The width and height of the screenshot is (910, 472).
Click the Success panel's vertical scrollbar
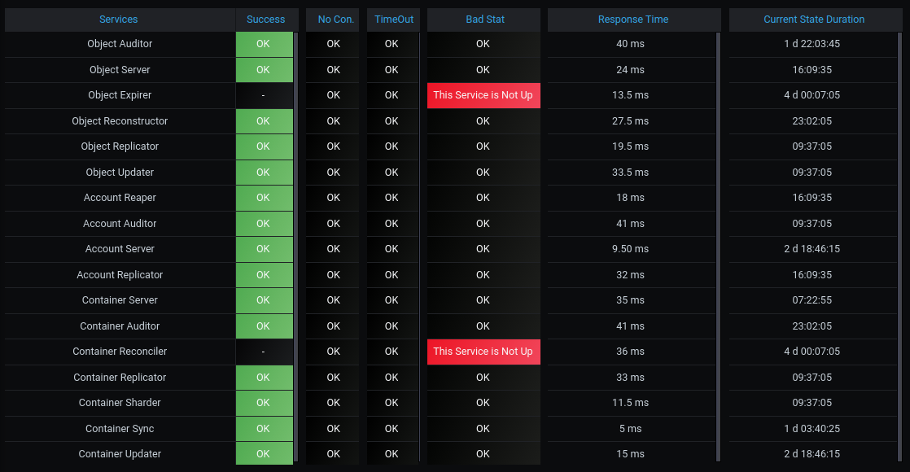click(295, 244)
